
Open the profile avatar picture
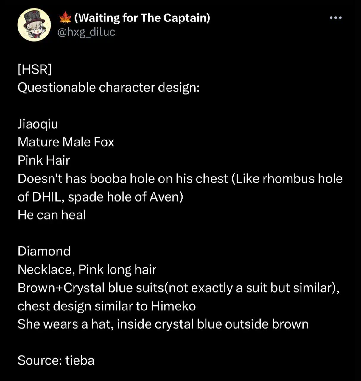(x=34, y=25)
